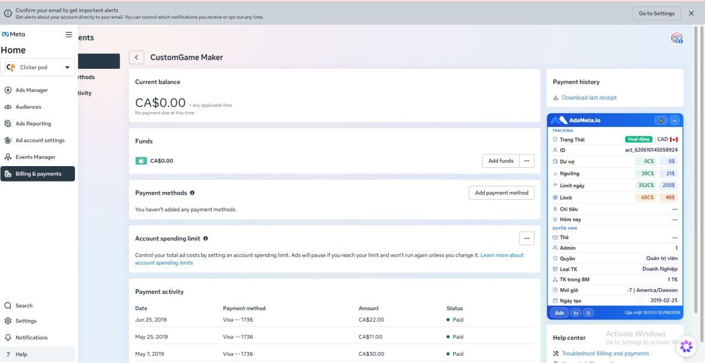The width and height of the screenshot is (705, 363).
Task: Click the purple flower widget in bottom right
Action: [x=686, y=346]
